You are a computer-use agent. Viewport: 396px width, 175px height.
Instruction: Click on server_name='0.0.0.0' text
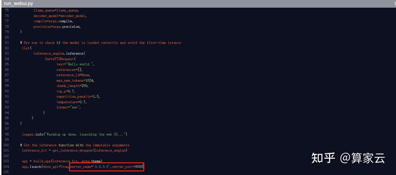coord(90,166)
